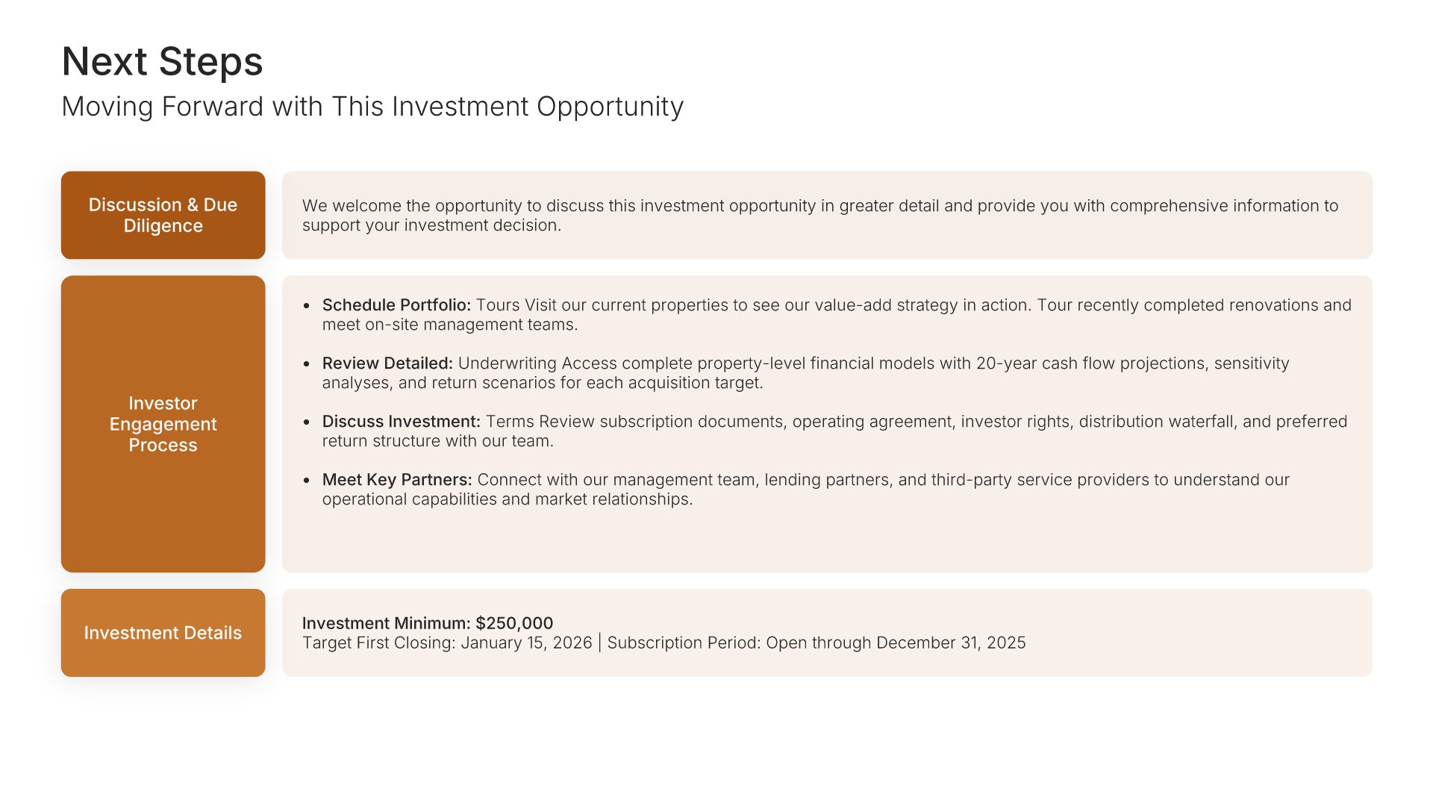Select the "Investor Engagement Process" orange box
This screenshot has height=806, width=1433.
163,424
